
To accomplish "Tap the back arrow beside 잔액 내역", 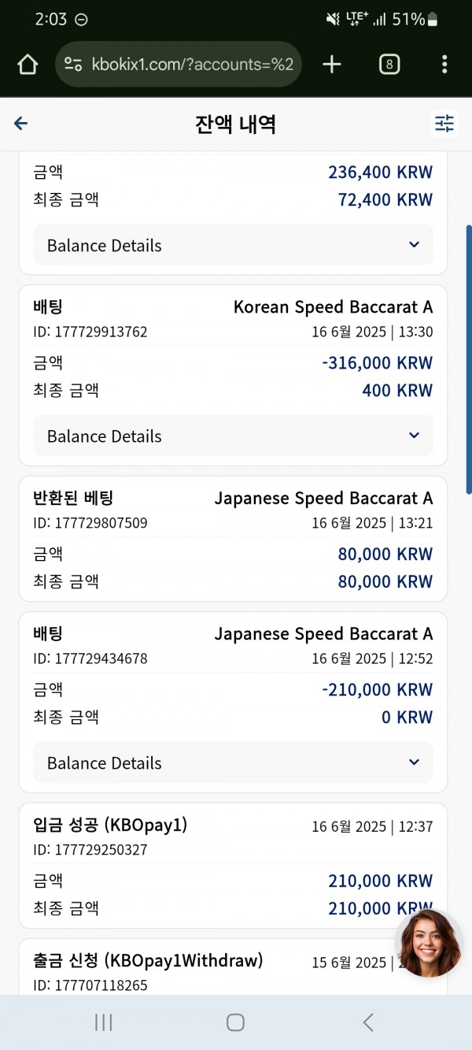I will coord(21,124).
